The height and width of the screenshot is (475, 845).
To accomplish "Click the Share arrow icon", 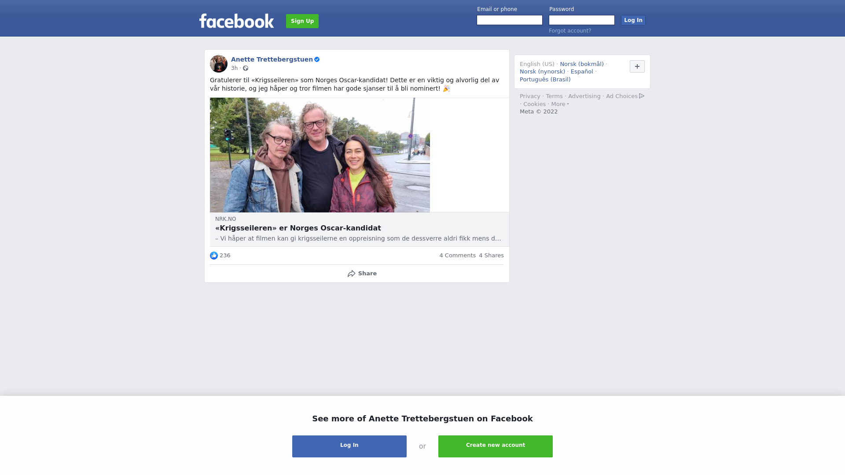I will coord(351,274).
